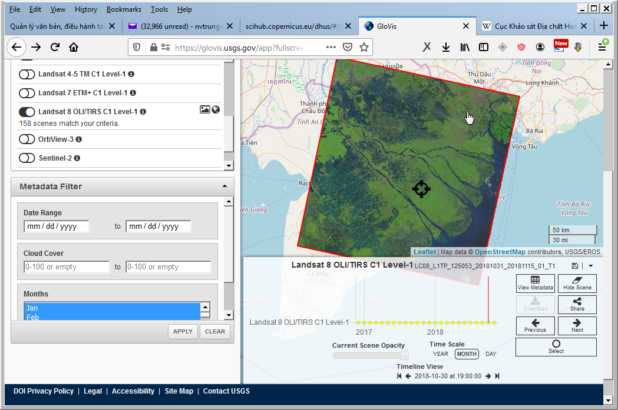Show info for Landsat 4-5 TM dataset
The width and height of the screenshot is (618, 410).
[131, 74]
